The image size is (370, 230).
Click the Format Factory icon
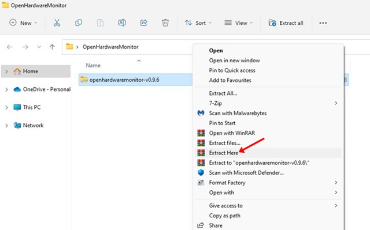pyautogui.click(x=201, y=183)
